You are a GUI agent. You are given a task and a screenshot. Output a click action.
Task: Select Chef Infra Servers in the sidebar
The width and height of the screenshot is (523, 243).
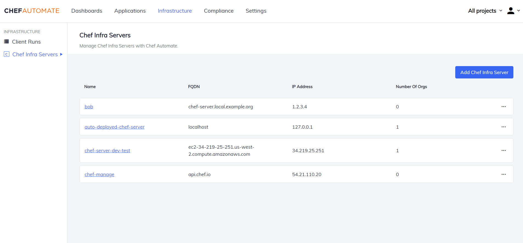pos(35,54)
